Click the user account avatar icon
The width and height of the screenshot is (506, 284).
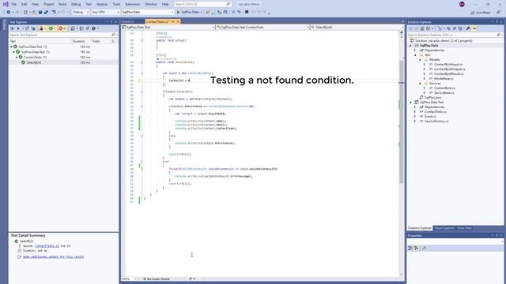[462, 4]
